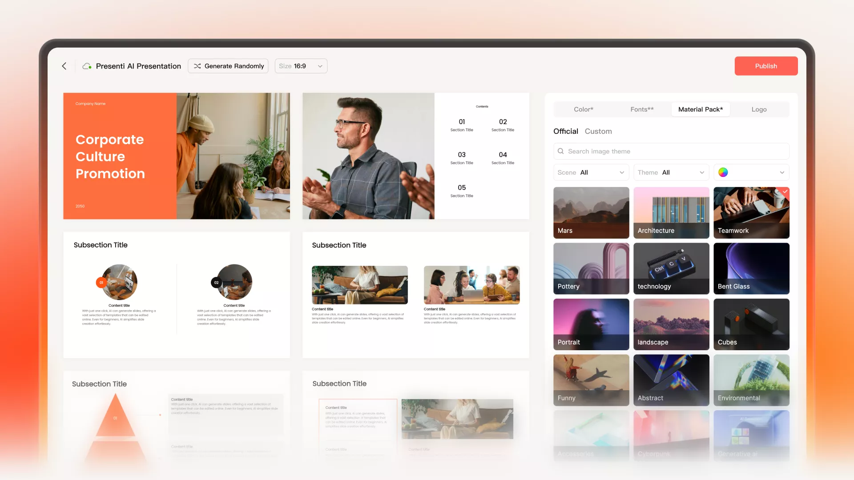This screenshot has width=854, height=480.
Task: Switch to Official material packs
Action: click(565, 131)
